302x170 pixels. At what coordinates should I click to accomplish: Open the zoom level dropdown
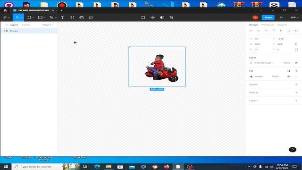294,17
